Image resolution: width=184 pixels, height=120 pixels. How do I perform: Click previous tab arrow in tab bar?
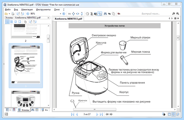tap(169, 18)
